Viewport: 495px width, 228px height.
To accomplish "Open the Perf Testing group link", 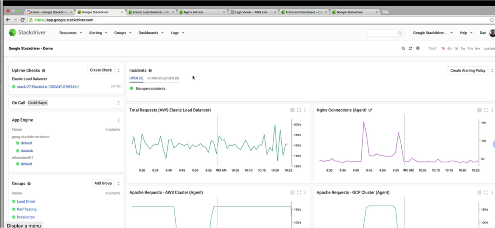I will [27, 209].
